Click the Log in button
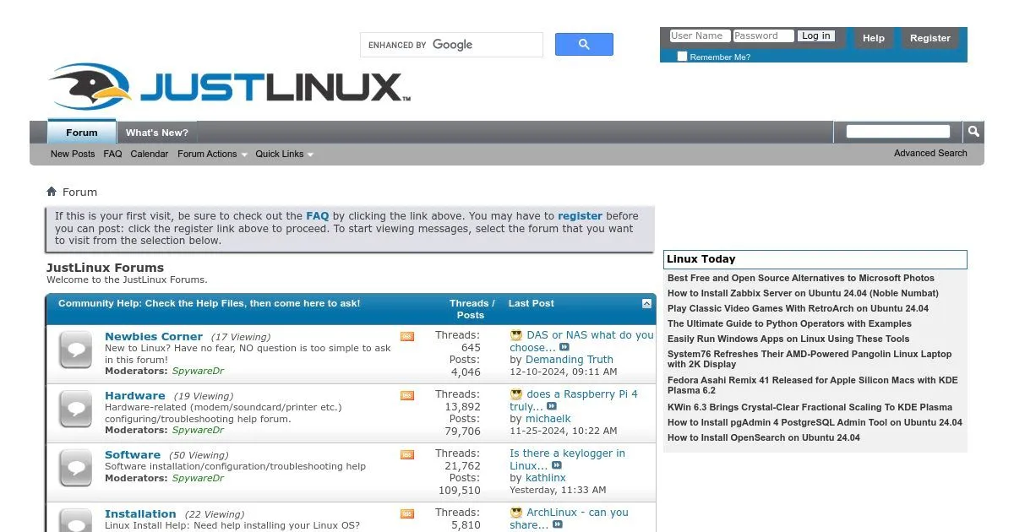This screenshot has height=532, width=1014. coord(816,36)
